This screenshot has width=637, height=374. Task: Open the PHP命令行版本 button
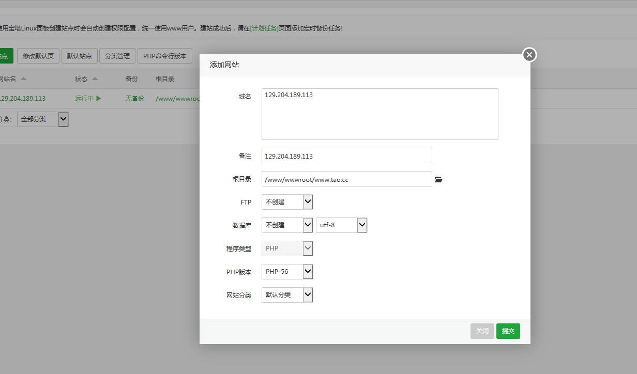coord(165,56)
